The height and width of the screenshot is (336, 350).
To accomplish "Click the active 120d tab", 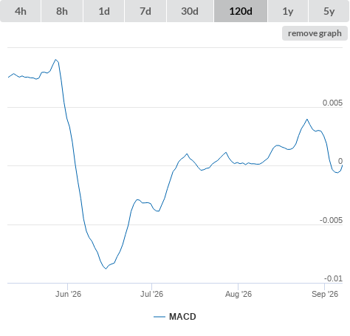I will (241, 11).
